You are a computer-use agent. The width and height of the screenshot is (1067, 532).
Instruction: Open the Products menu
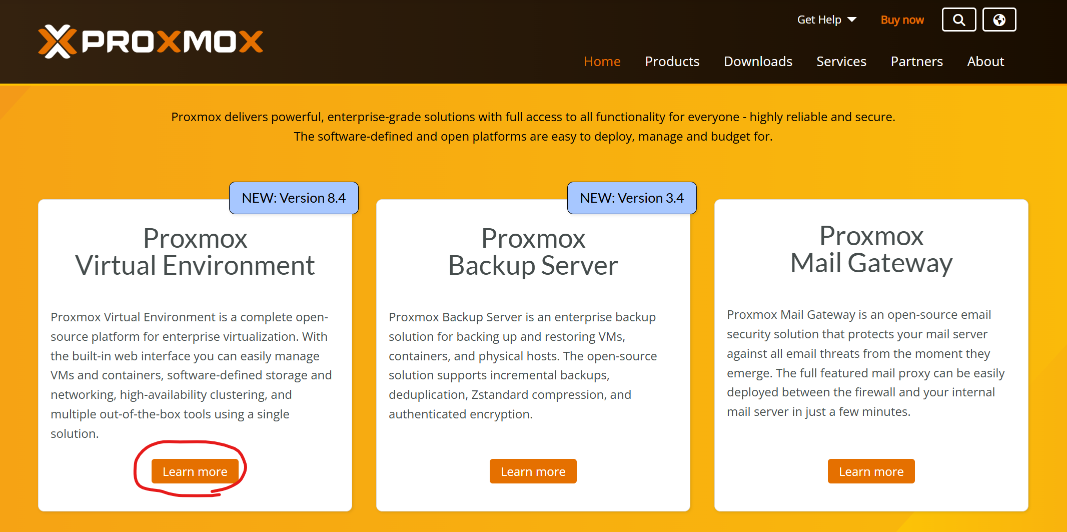pyautogui.click(x=672, y=61)
